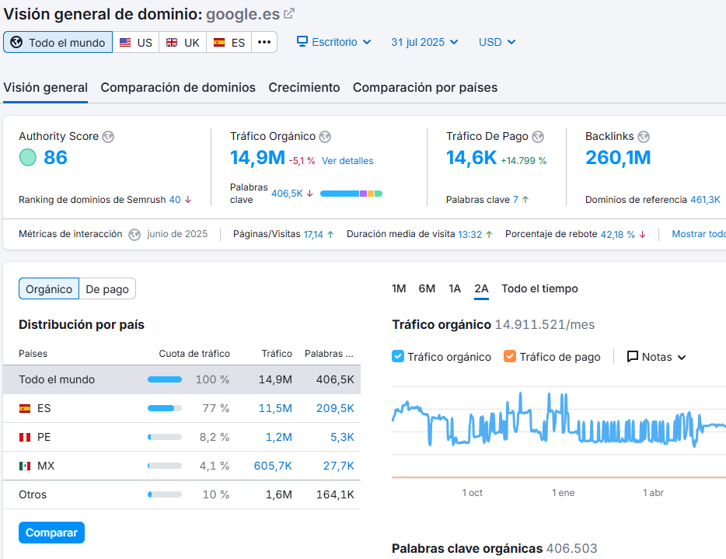Click globe icon beside Tráfico De Pago
The image size is (726, 559).
(538, 137)
